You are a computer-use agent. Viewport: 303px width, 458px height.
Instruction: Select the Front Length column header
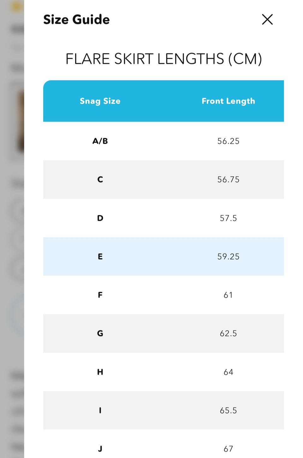point(228,101)
